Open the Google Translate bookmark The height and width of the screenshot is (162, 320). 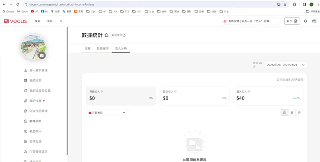[67, 12]
